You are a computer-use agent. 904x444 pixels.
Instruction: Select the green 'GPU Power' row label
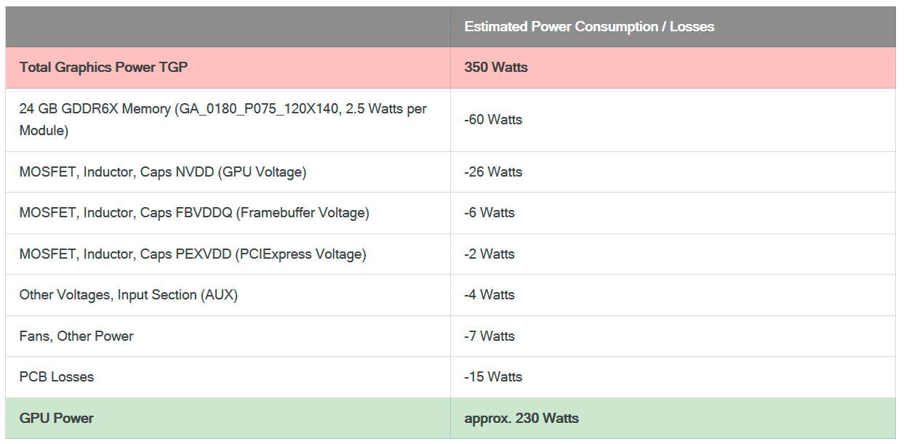pyautogui.click(x=57, y=419)
